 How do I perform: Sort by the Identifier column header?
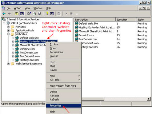126,19
